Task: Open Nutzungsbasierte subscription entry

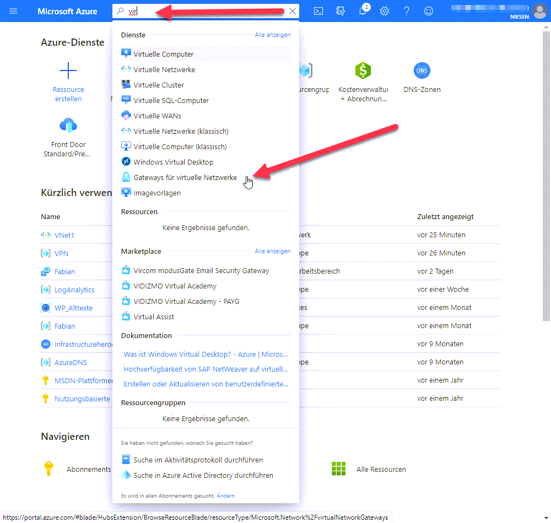Action: [82, 399]
